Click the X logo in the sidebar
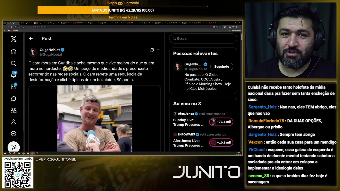 tap(14, 39)
